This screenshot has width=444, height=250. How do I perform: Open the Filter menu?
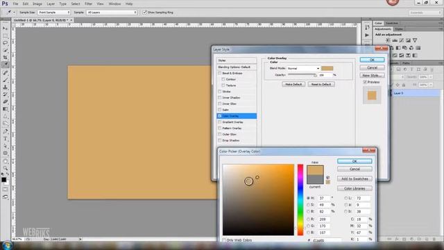click(x=88, y=3)
